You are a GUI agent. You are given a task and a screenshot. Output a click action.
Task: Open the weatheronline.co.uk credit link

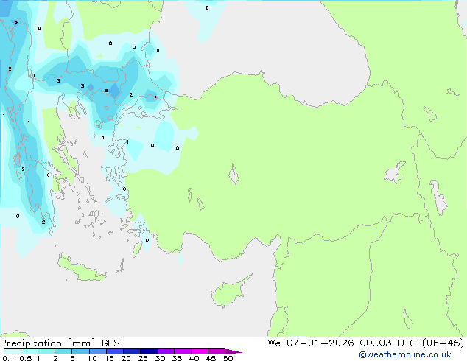click(405, 354)
